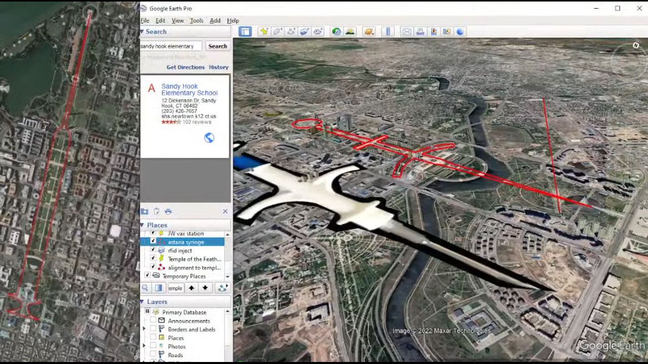Open the View menu
648x364 pixels.
[x=178, y=21]
